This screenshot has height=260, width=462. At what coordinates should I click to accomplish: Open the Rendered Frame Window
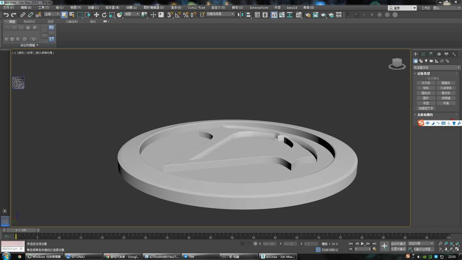315,15
